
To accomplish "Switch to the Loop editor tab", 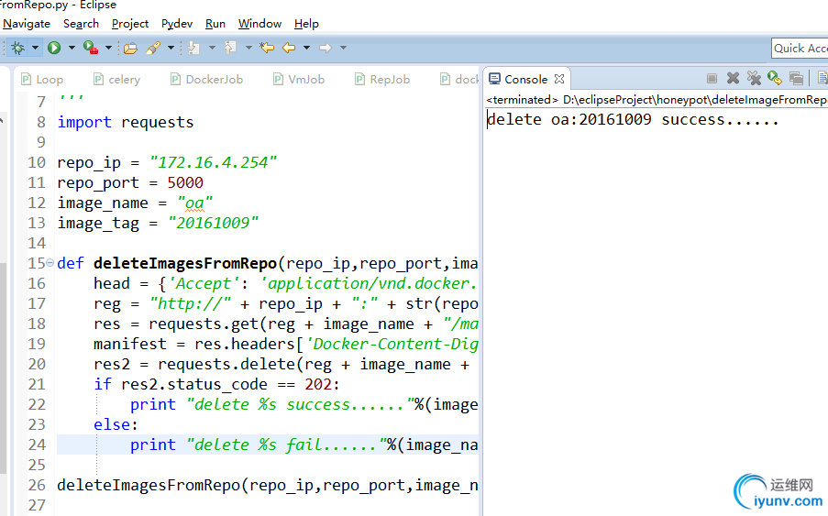I will pyautogui.click(x=42, y=79).
